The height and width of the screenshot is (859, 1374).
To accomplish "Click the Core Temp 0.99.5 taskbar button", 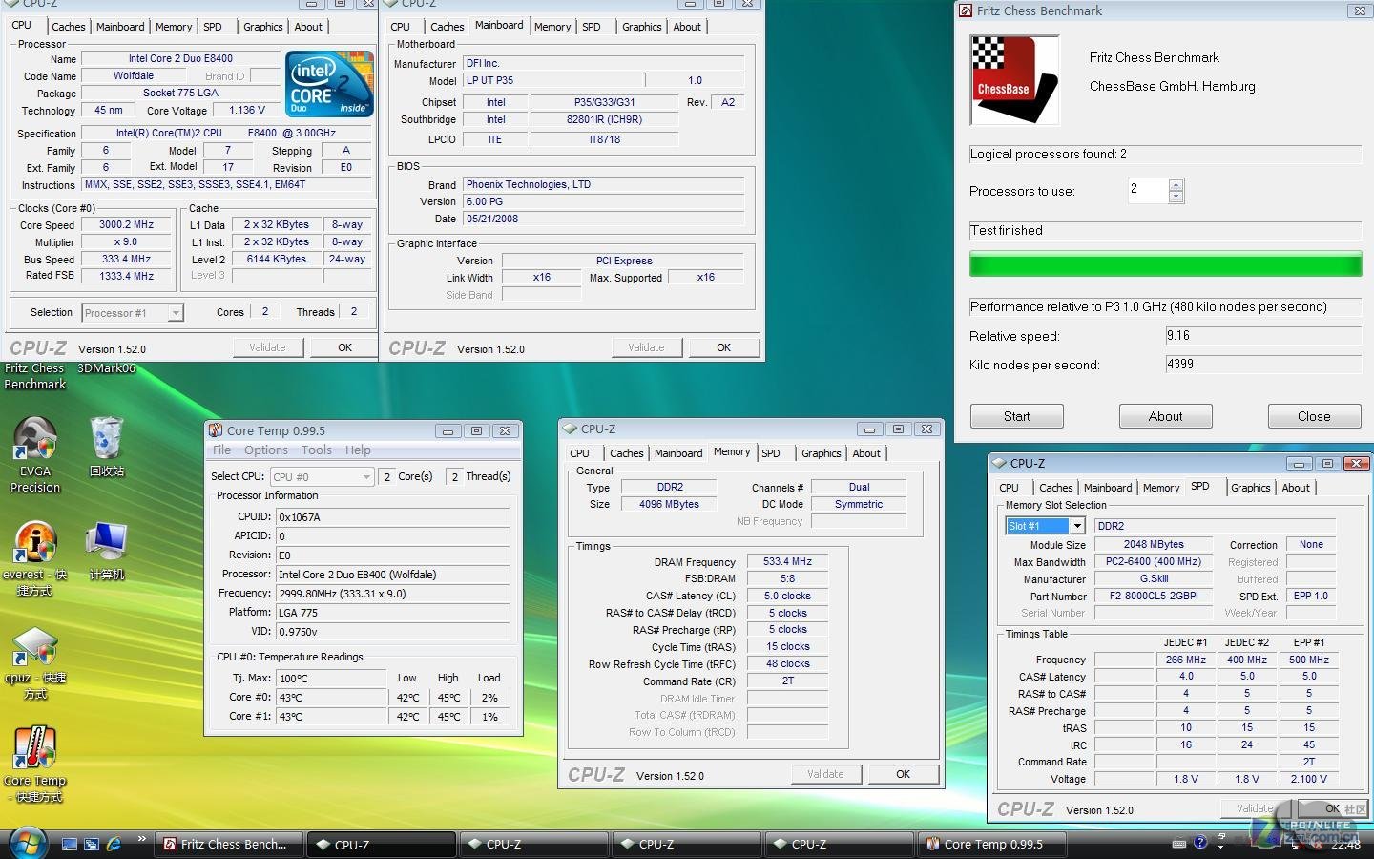I will point(992,844).
